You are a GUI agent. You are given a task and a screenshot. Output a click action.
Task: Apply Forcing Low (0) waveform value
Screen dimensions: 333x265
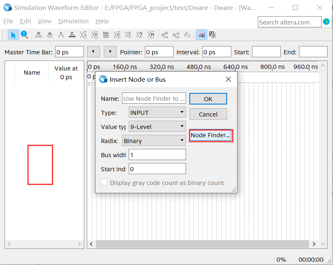tap(50, 35)
